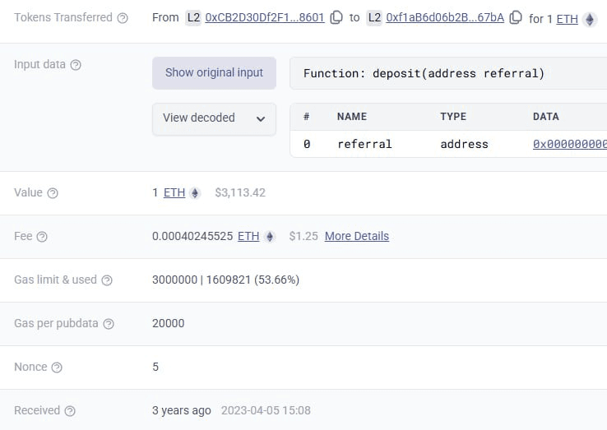Click the Ethereum icon beside the Fee amount
607x430 pixels.
point(269,237)
